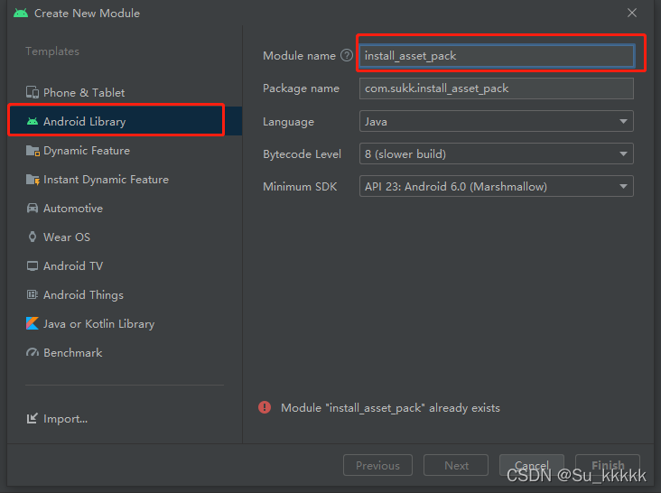
Task: Choose the Benchmark template
Action: (125, 352)
